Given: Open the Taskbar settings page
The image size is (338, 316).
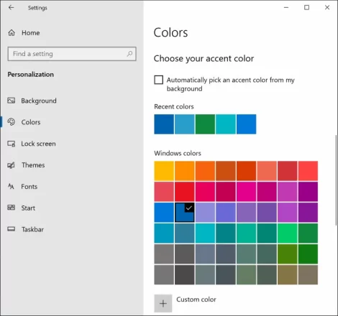Looking at the screenshot, I should [x=32, y=229].
